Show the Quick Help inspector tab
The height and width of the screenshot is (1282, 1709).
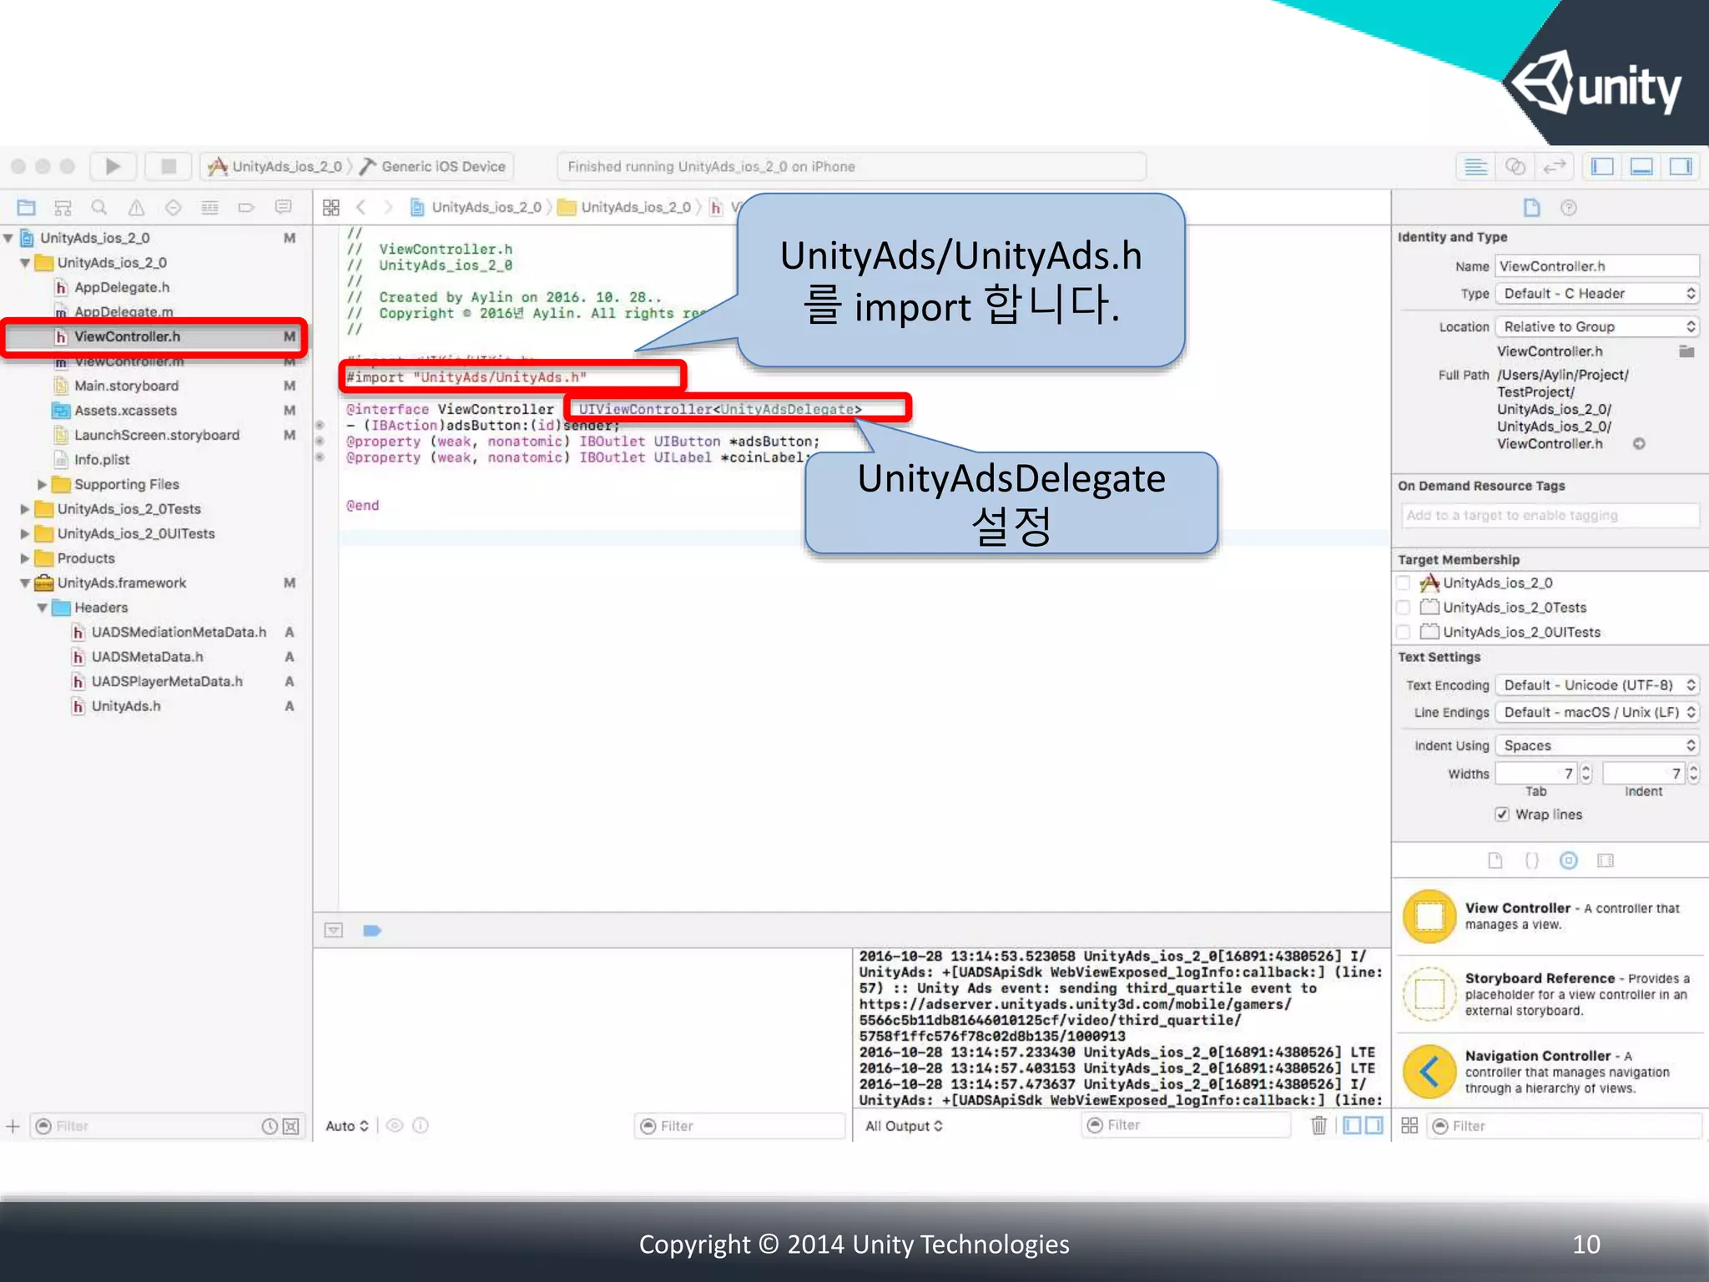[x=1569, y=208]
